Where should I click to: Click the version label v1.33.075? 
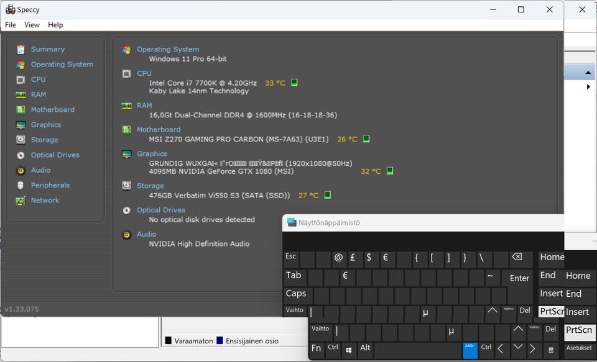22,309
